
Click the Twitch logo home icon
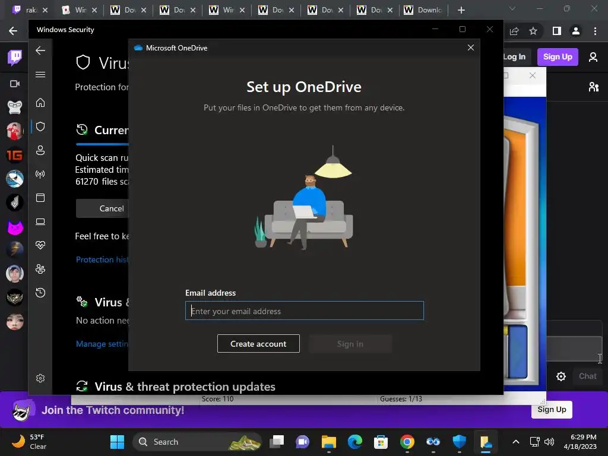click(15, 58)
